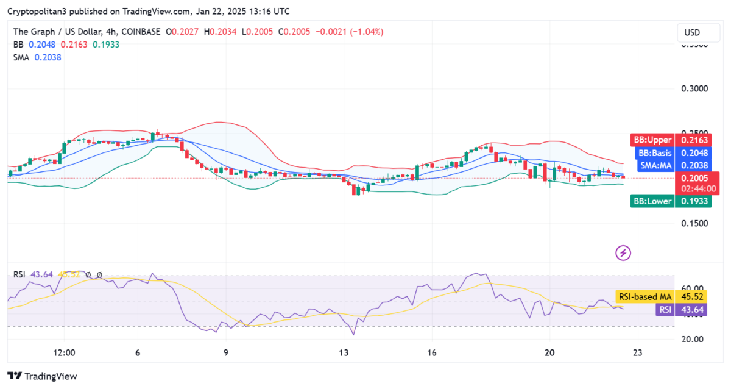Click the COINBASE exchange label

(141, 31)
